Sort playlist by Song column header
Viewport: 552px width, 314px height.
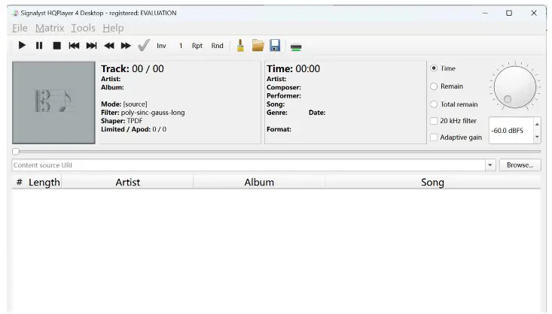coord(432,183)
